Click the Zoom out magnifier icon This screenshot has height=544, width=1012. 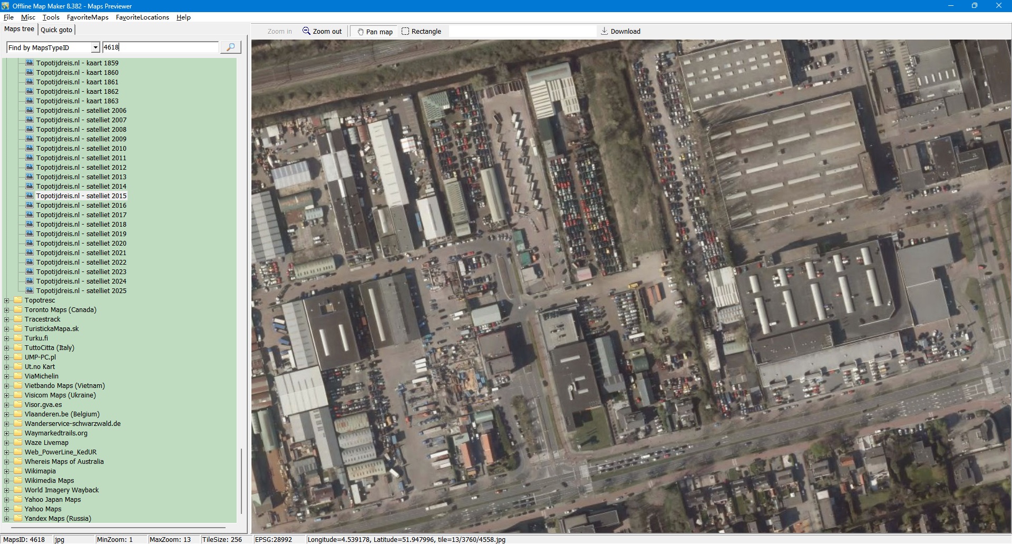pyautogui.click(x=306, y=31)
